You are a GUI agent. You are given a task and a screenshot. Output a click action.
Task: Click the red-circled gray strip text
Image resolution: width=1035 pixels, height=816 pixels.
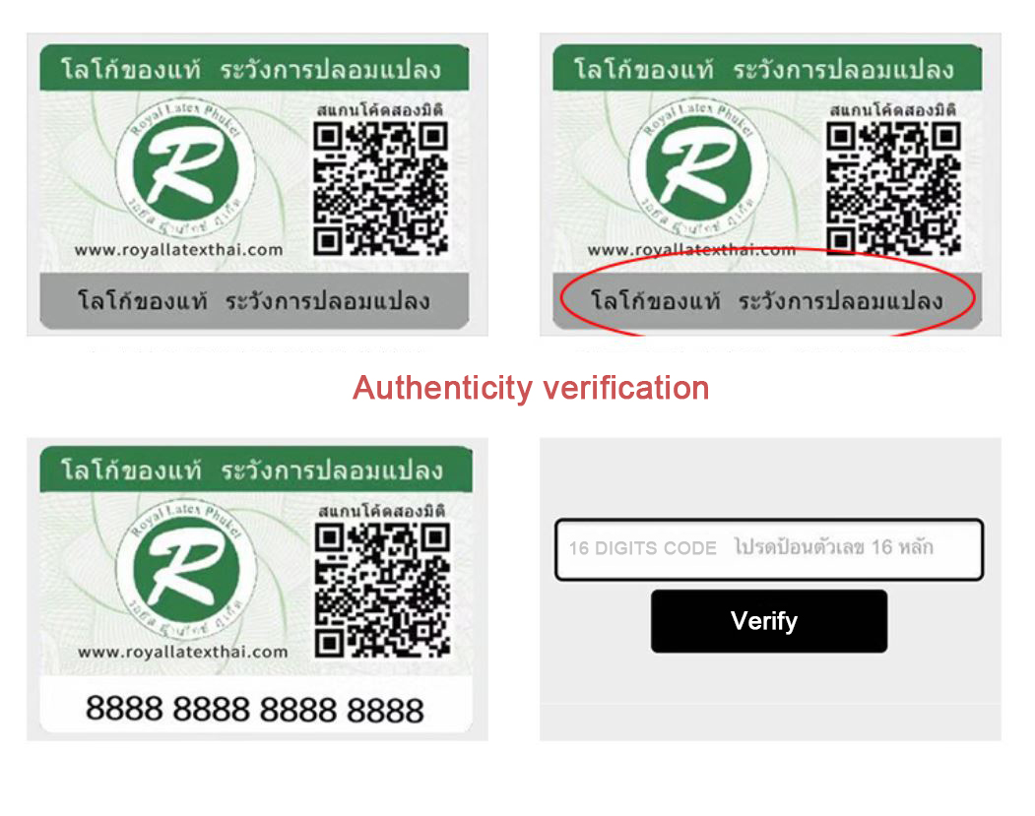(766, 301)
